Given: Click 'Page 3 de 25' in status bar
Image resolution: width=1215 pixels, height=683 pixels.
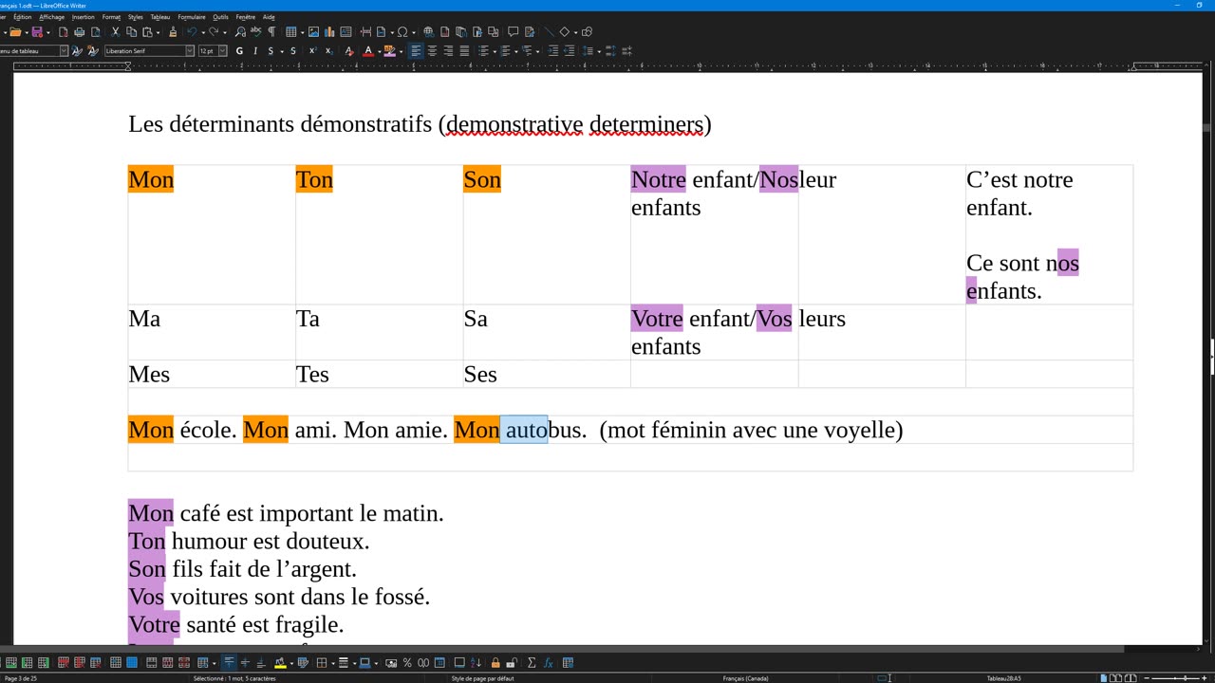Looking at the screenshot, I should 20,678.
